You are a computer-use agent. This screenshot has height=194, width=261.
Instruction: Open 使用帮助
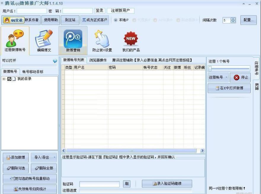pyautogui.click(x=51, y=20)
